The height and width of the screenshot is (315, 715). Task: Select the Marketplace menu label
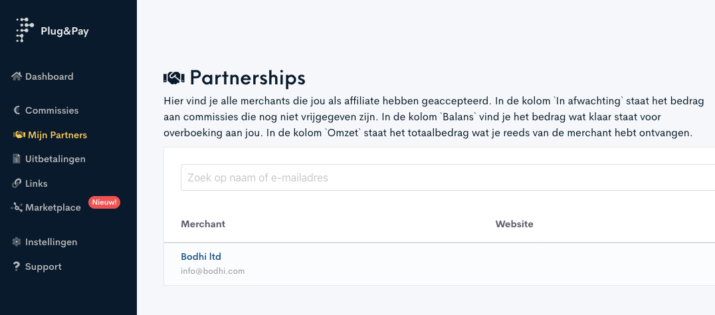pyautogui.click(x=53, y=207)
